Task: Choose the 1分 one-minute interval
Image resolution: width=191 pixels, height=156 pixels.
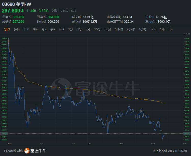Action: [x=71, y=29]
